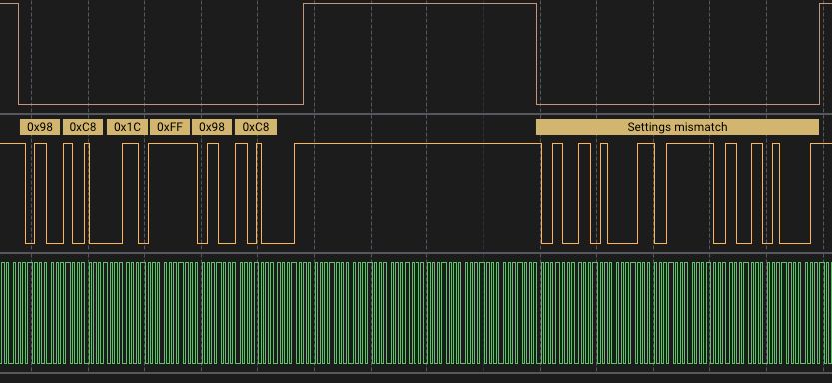Click the 0x1C decoded byte label
832x383 pixels.
pyautogui.click(x=127, y=127)
